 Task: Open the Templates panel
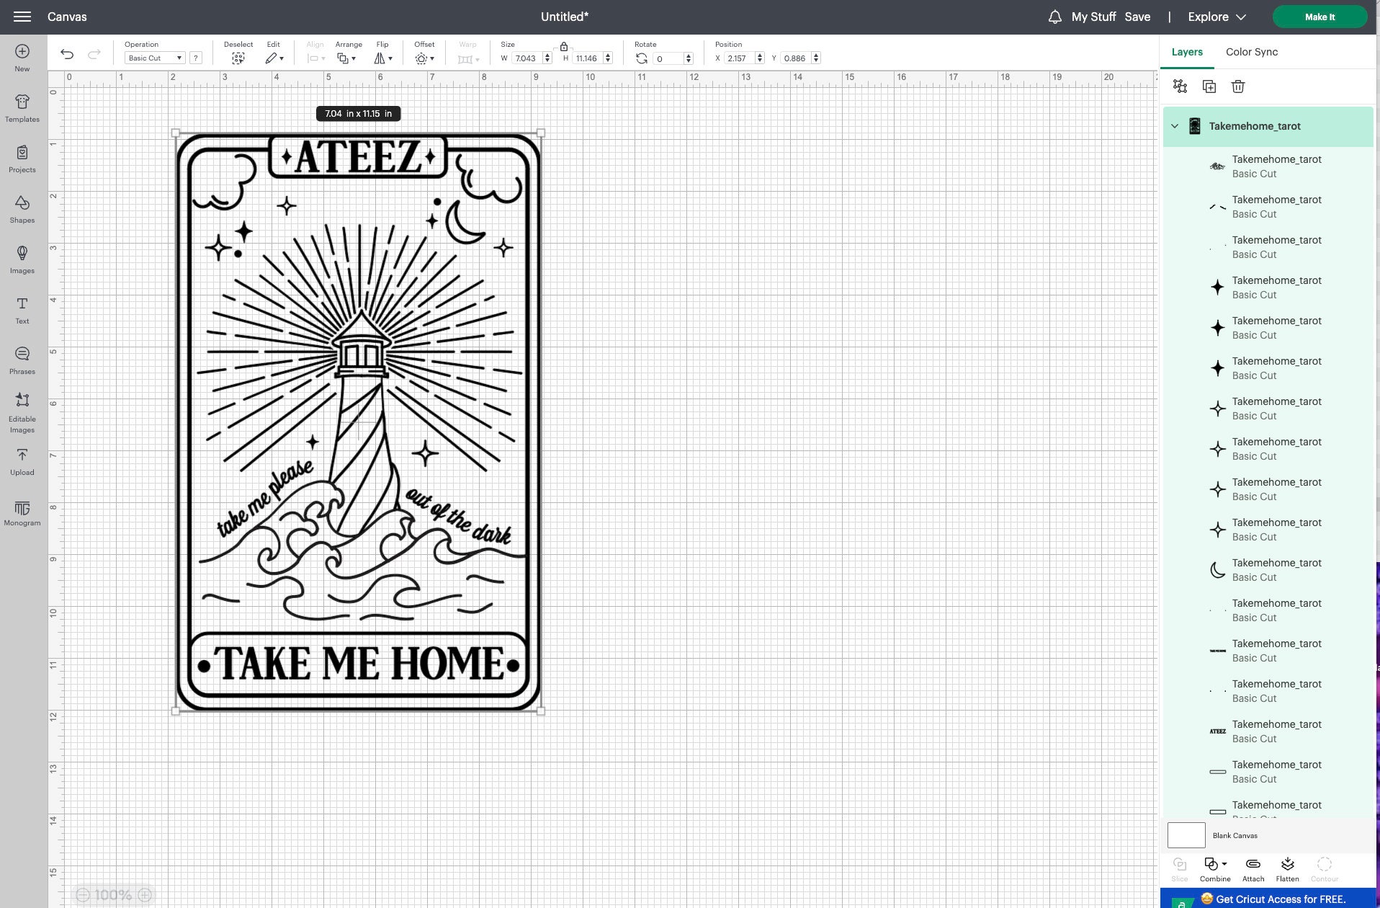click(x=22, y=108)
